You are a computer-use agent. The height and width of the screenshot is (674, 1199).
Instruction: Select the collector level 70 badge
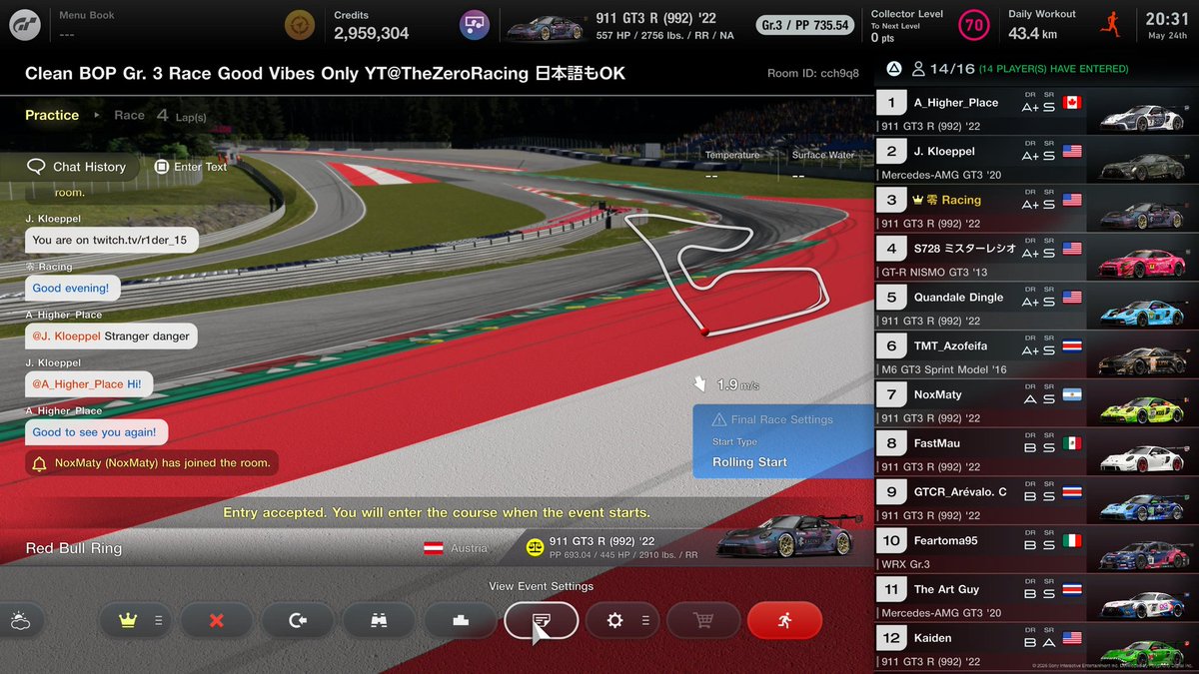pyautogui.click(x=973, y=25)
